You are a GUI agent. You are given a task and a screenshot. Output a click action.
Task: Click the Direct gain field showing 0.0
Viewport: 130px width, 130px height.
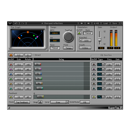(x=19, y=55)
